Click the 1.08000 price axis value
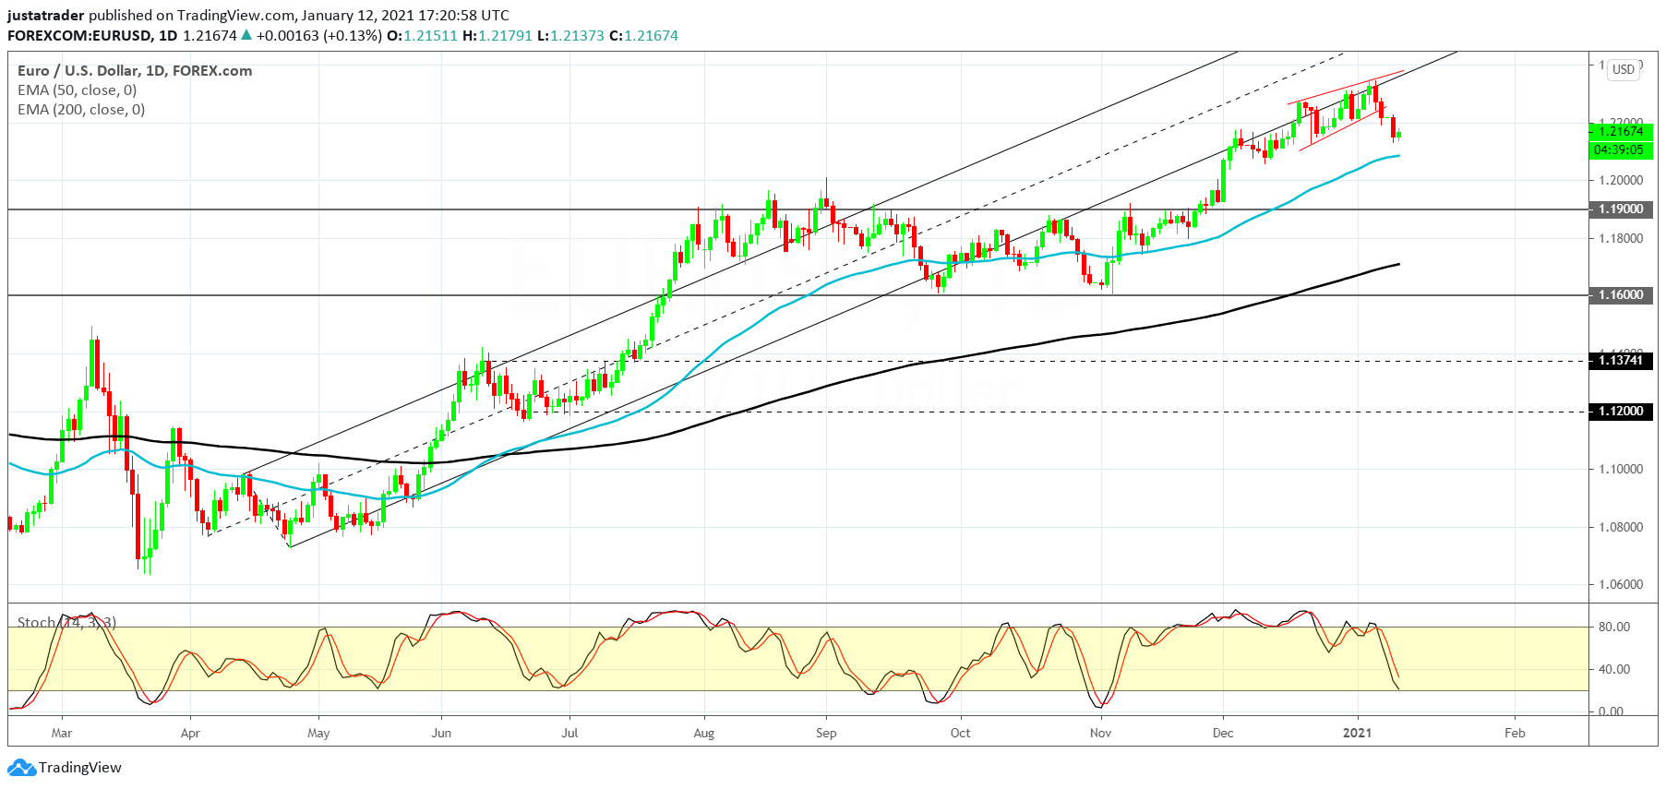The width and height of the screenshot is (1666, 789). click(x=1622, y=528)
